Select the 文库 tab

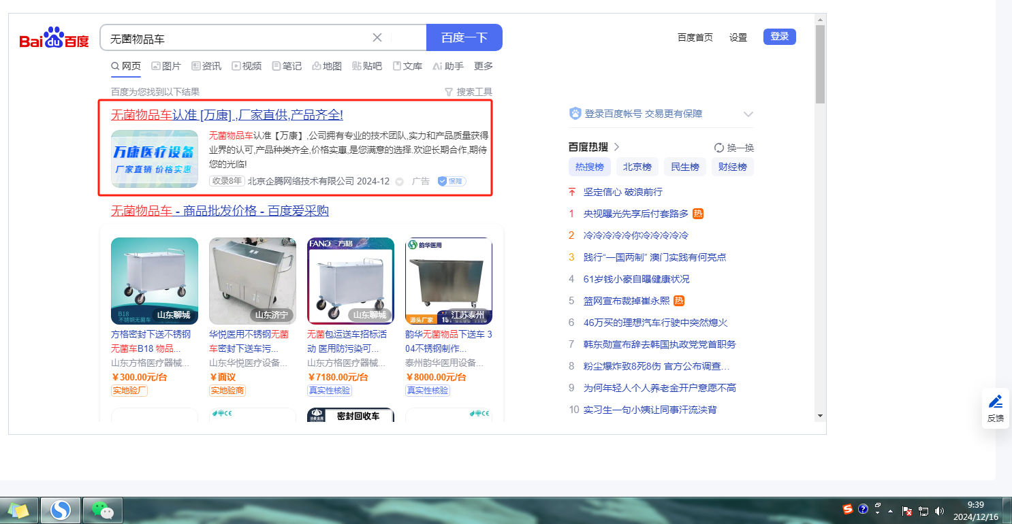click(x=407, y=66)
